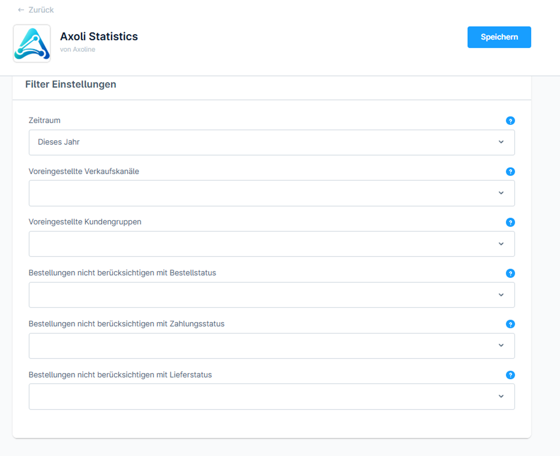The height and width of the screenshot is (456, 560).
Task: Click the 'Voreingestellte Verkaufskanäle' label
Action: point(84,171)
